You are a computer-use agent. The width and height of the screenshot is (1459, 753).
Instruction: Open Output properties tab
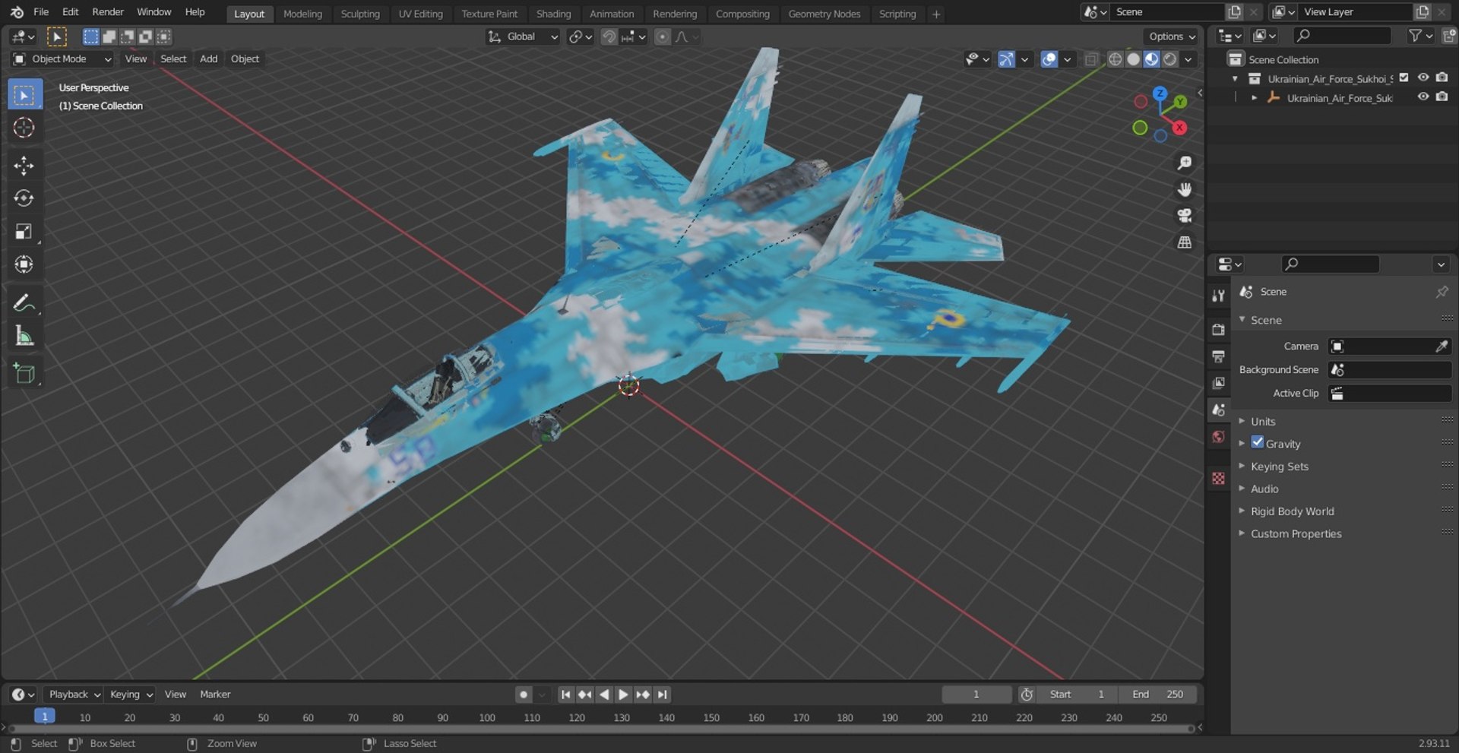(x=1219, y=356)
